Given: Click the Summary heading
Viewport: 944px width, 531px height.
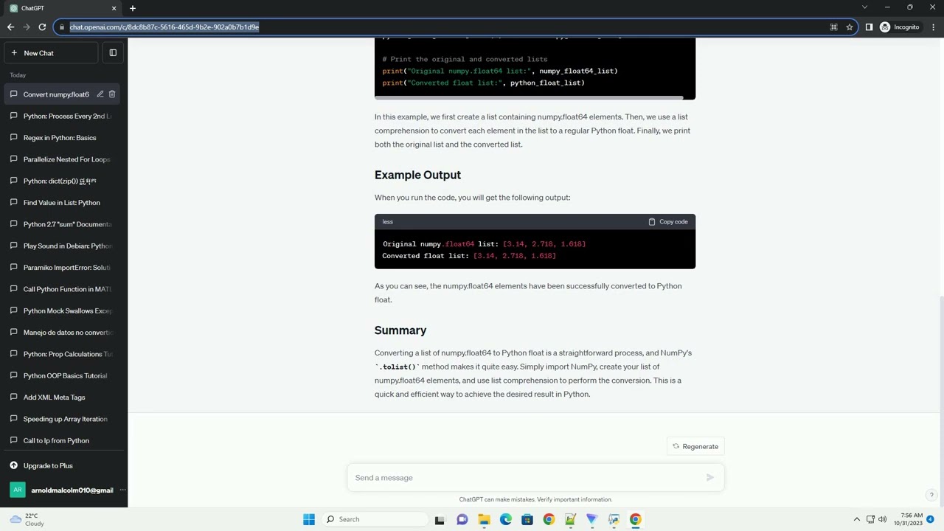Looking at the screenshot, I should pyautogui.click(x=400, y=330).
